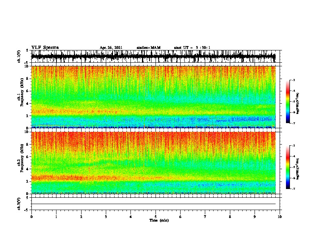The height and width of the screenshot is (243, 315).
Task: Click the time axis tick label "9"
Action: (255, 217)
